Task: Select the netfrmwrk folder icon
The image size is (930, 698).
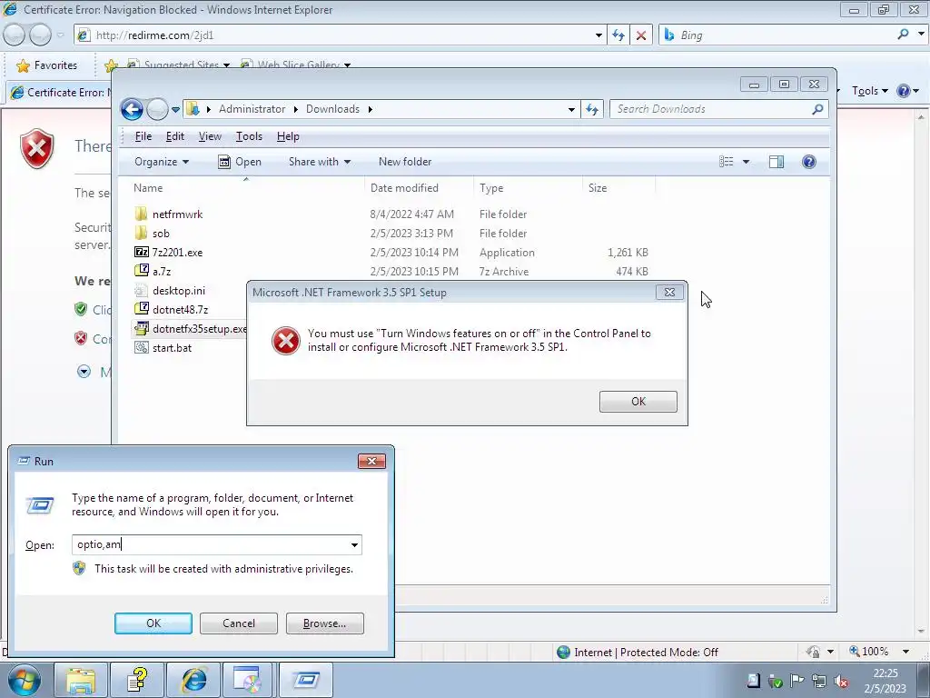Action: click(x=141, y=214)
